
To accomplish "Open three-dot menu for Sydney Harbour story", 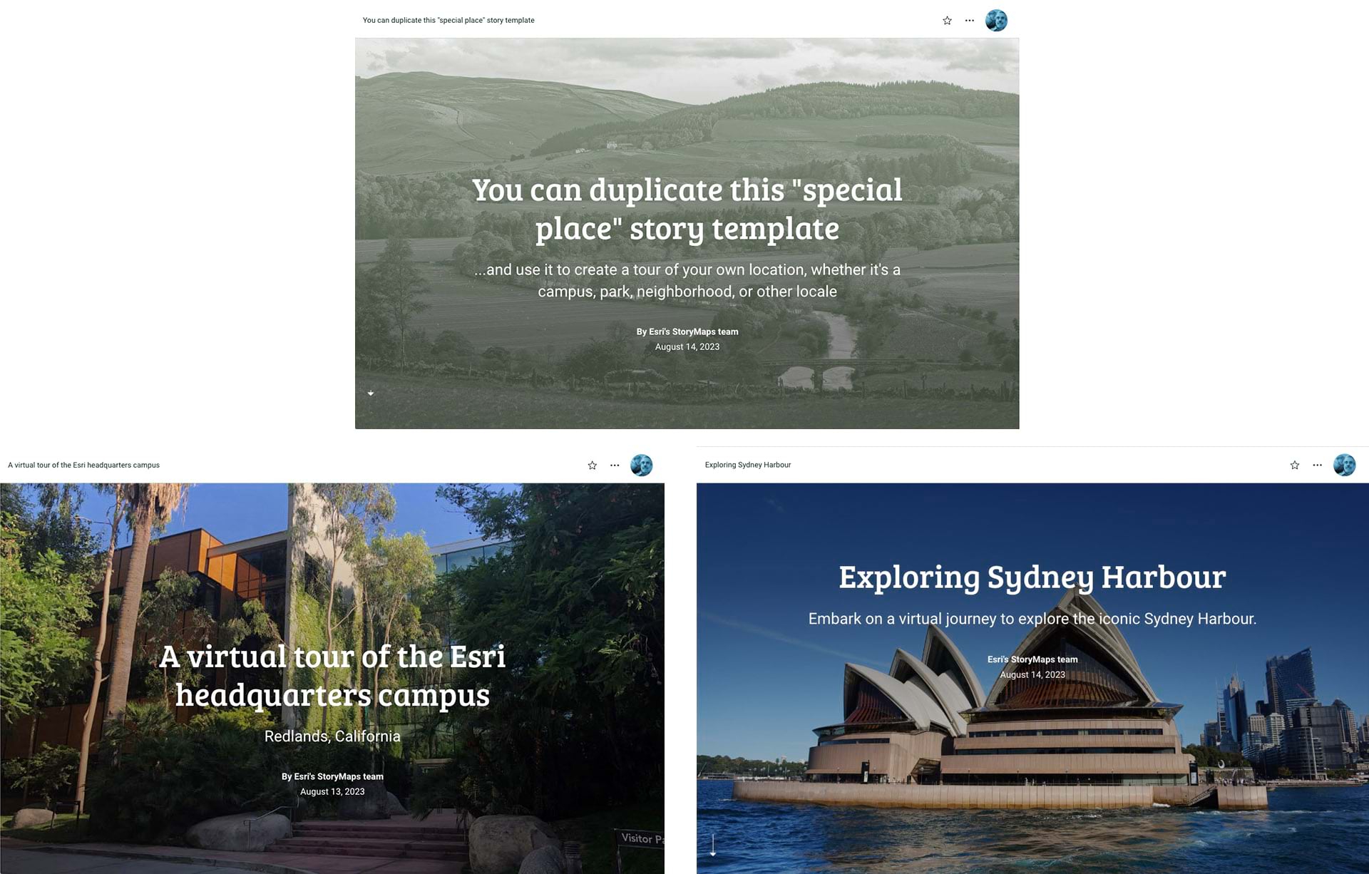I will [x=1317, y=466].
